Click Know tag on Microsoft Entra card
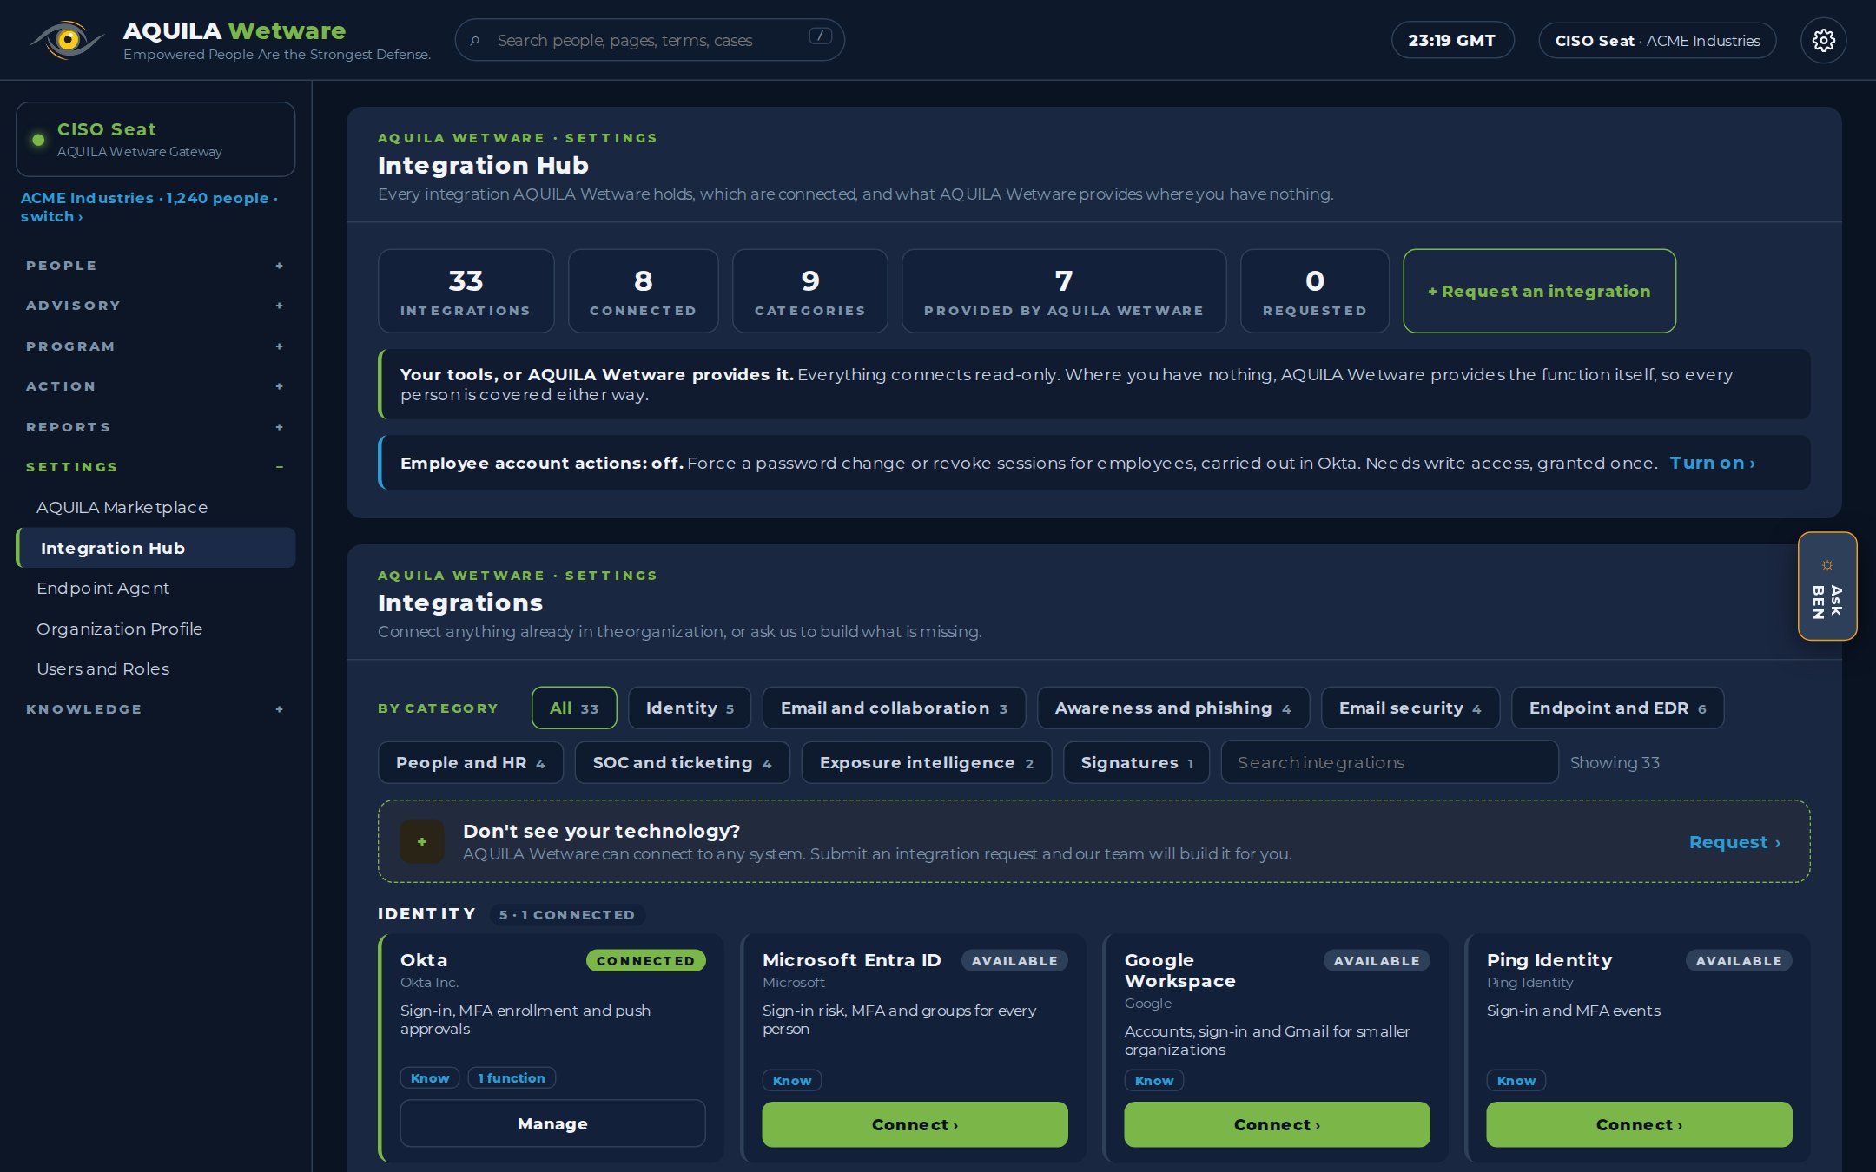Viewport: 1876px width, 1172px height. click(792, 1080)
